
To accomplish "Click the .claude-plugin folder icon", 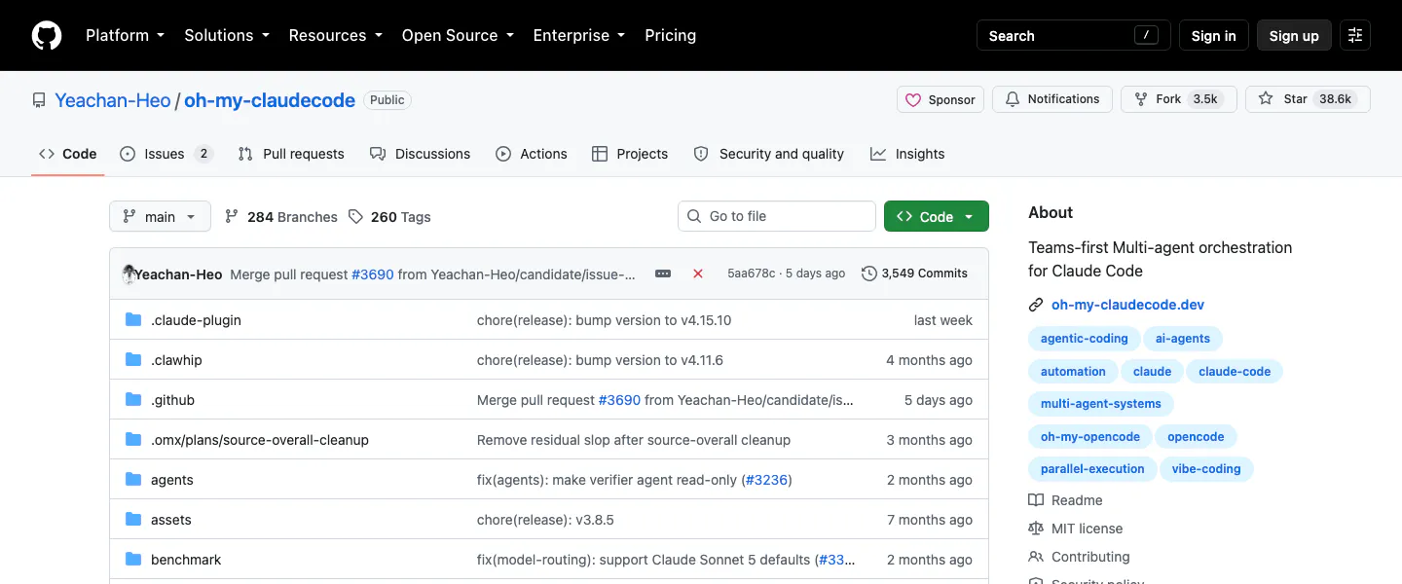I will [x=133, y=320].
